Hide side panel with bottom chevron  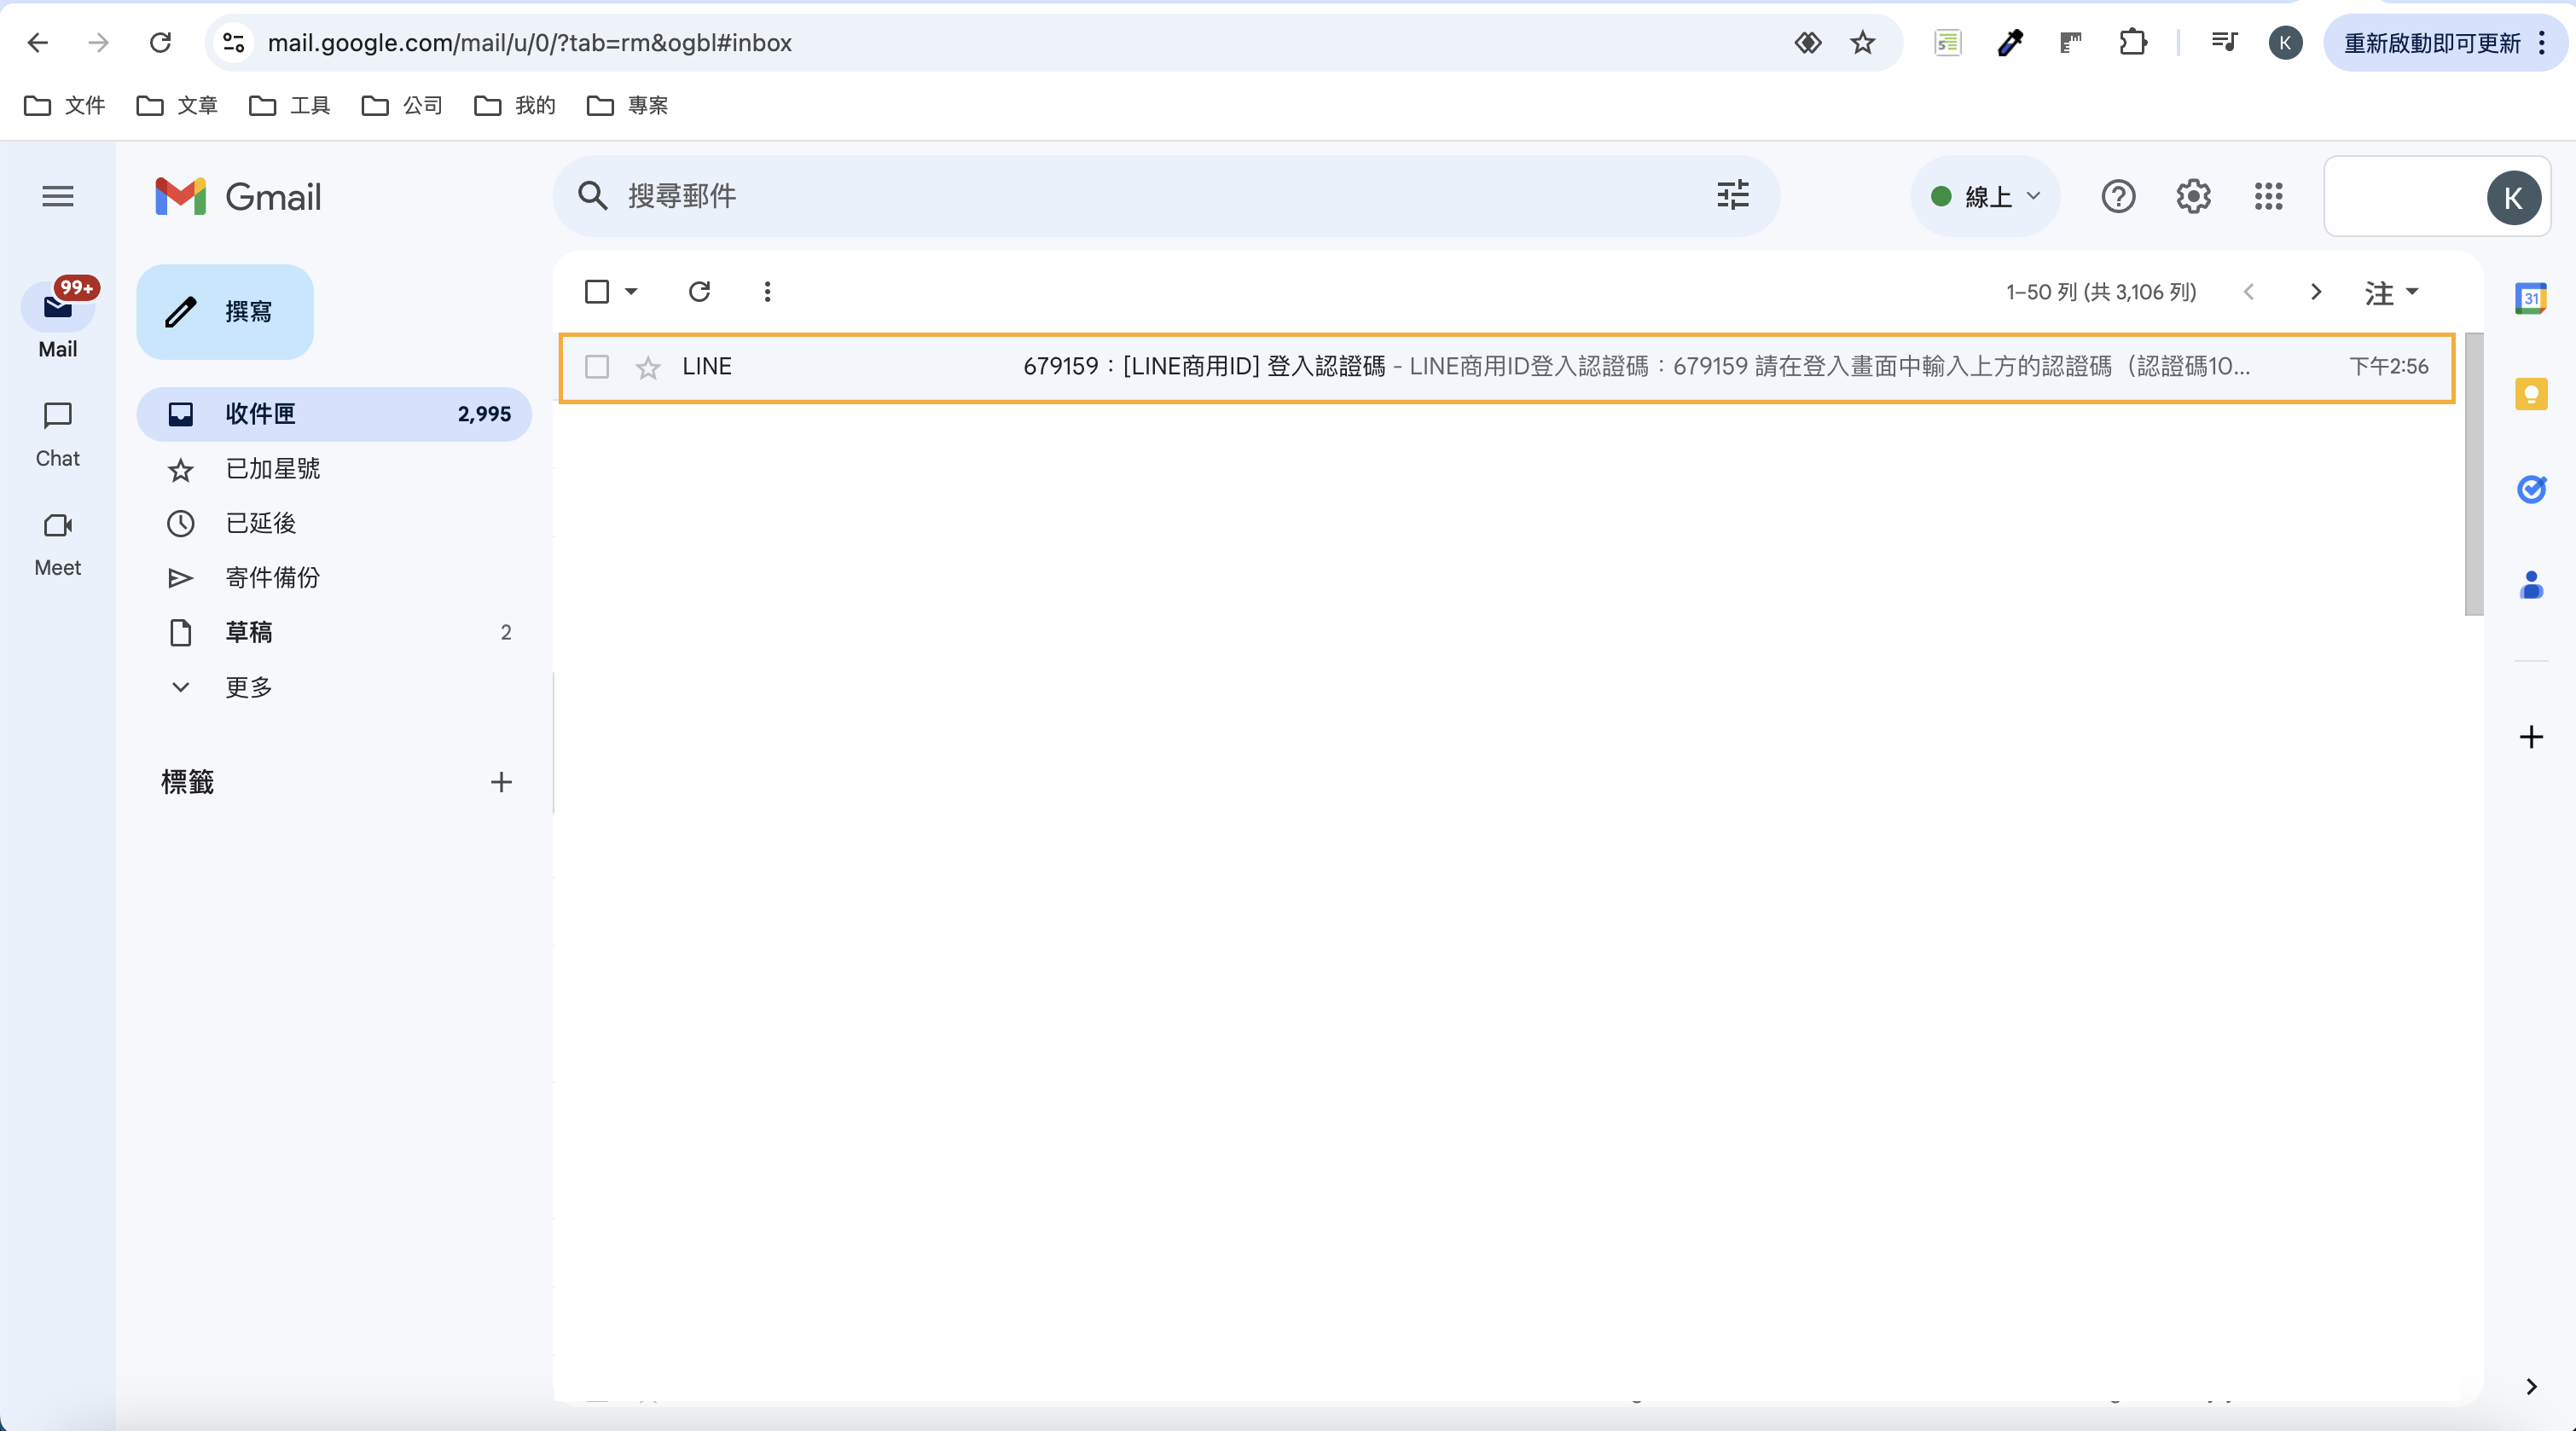tap(2531, 1386)
